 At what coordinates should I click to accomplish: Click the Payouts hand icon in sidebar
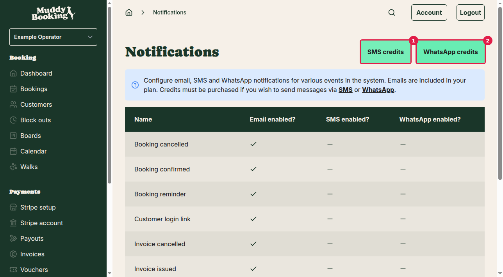click(x=13, y=238)
